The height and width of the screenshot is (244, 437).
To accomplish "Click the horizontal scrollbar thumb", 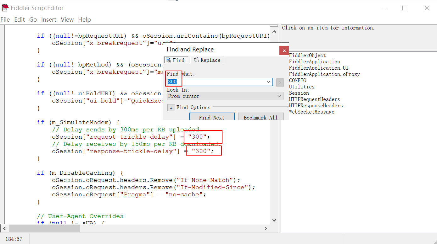I will pyautogui.click(x=44, y=228).
